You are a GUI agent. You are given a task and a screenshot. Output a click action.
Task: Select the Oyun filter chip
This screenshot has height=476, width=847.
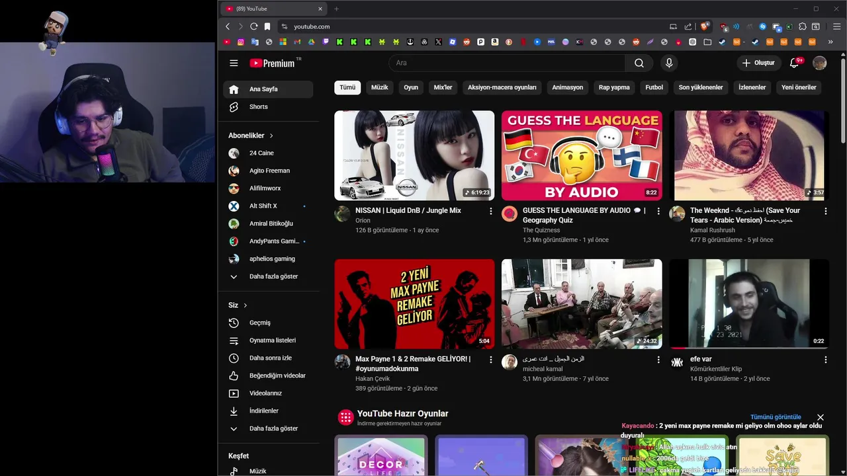click(x=411, y=87)
